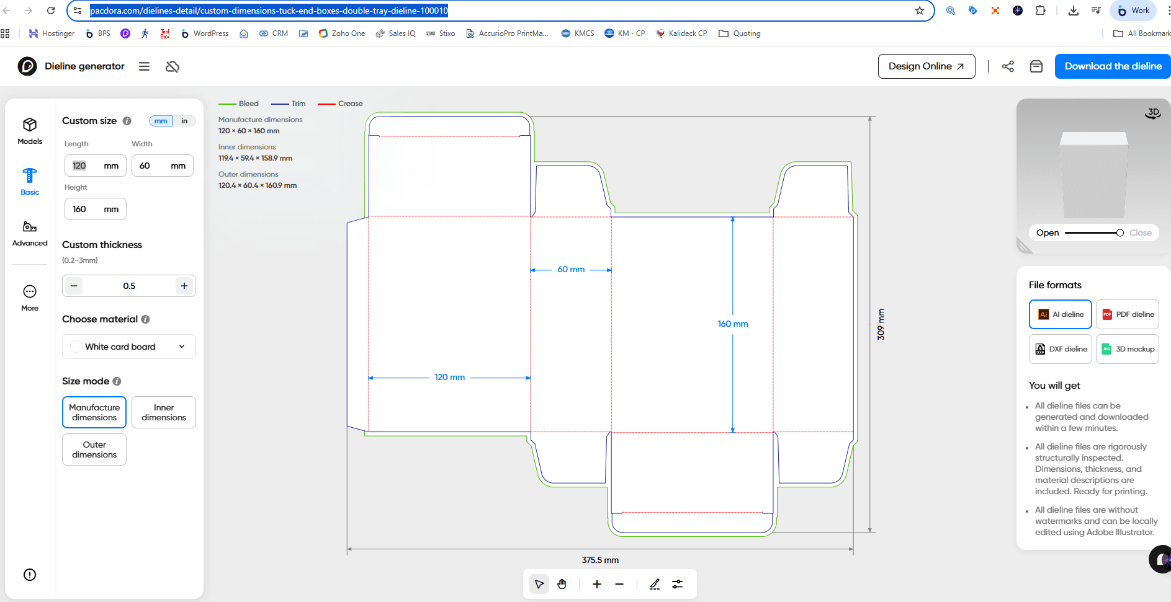The image size is (1171, 602).
Task: Click the Height input field
Action: pos(87,209)
